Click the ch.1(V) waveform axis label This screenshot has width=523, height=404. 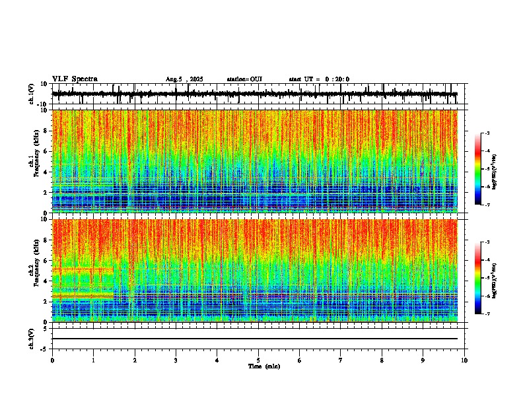[x=32, y=94]
